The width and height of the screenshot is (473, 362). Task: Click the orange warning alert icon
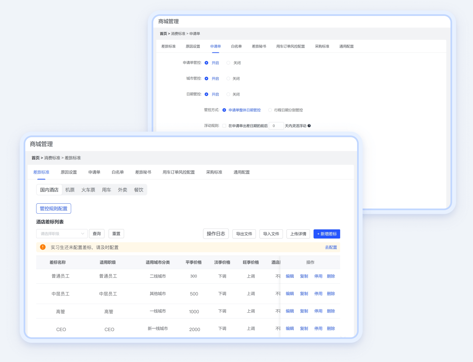43,247
